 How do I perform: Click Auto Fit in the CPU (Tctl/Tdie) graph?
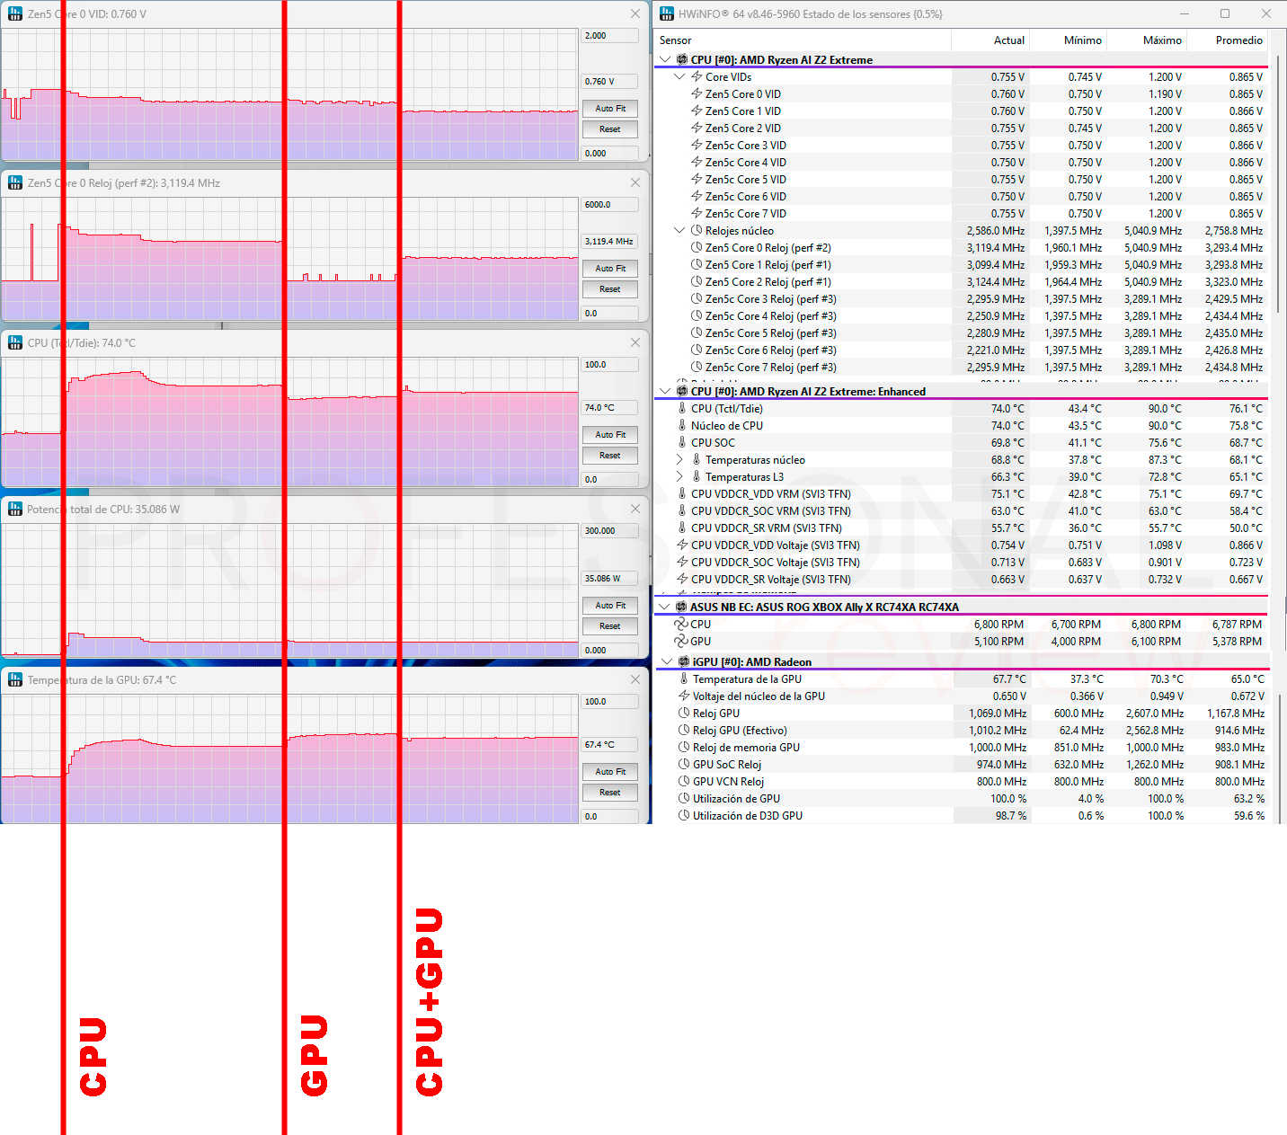tap(610, 435)
